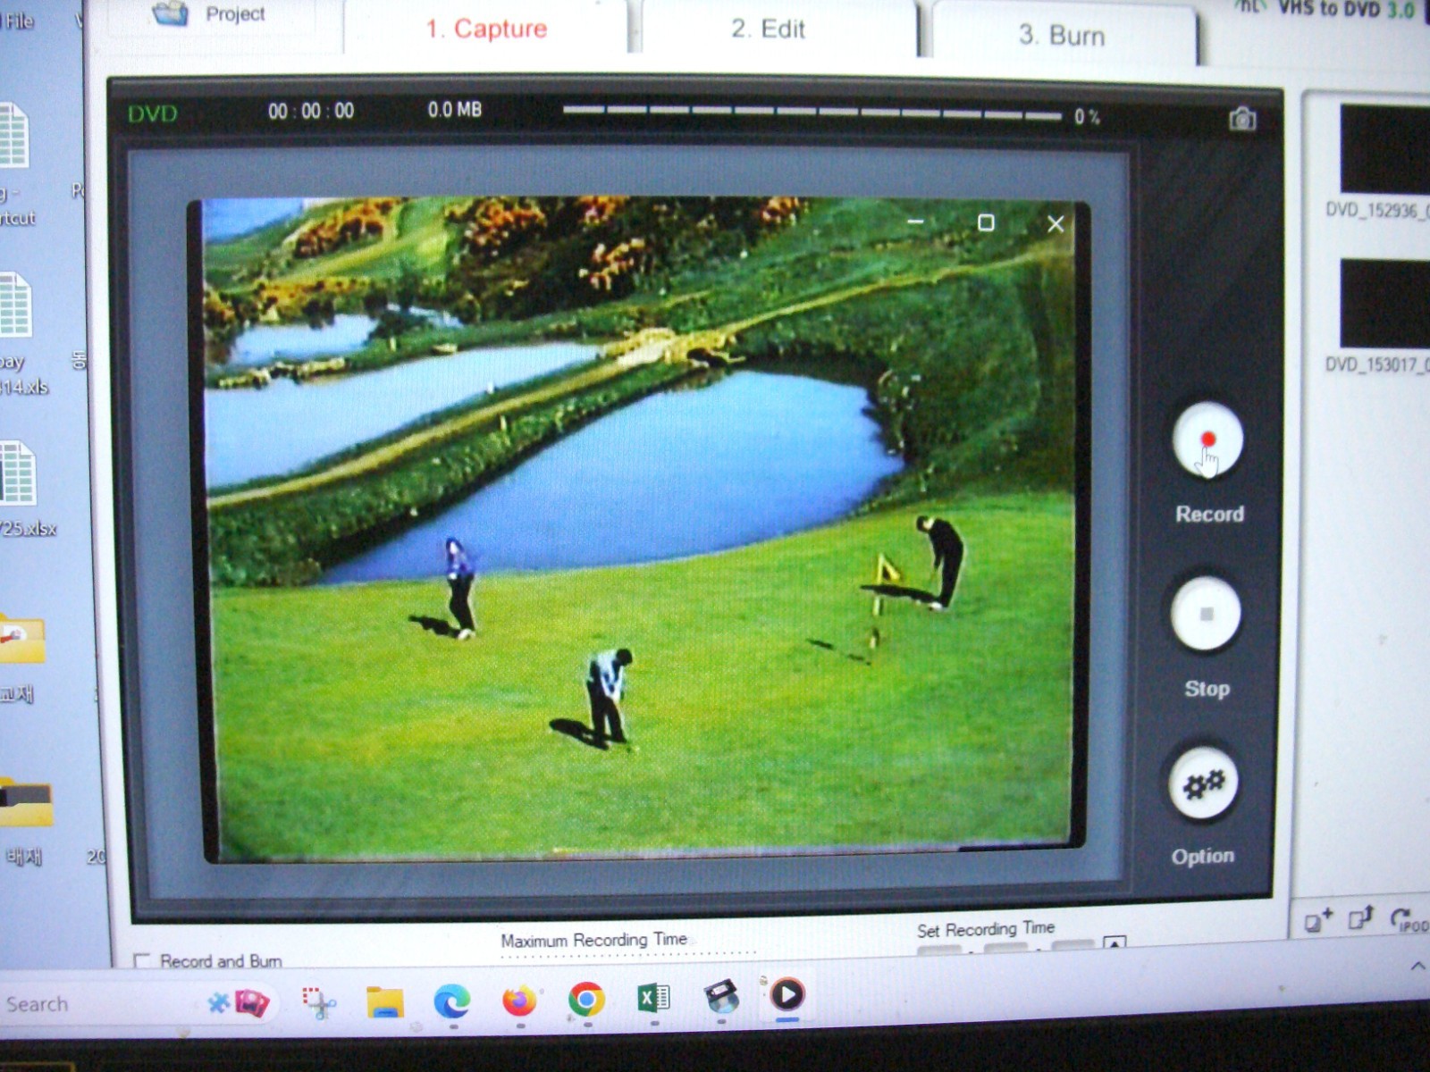
Task: Click the export clip icon with arrow
Action: (1361, 917)
